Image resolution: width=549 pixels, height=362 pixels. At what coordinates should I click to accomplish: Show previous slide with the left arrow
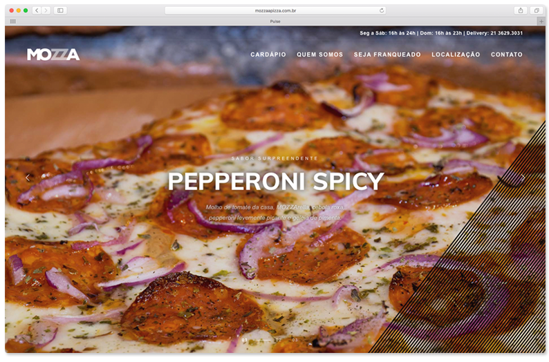click(28, 178)
